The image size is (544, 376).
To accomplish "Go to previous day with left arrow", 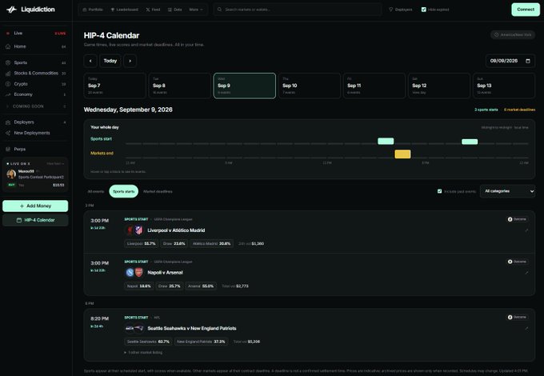I will pyautogui.click(x=90, y=61).
